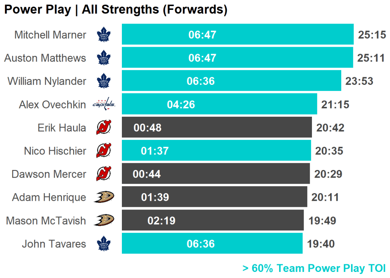Click the Ducks logo next to Mason McTavish

point(104,220)
